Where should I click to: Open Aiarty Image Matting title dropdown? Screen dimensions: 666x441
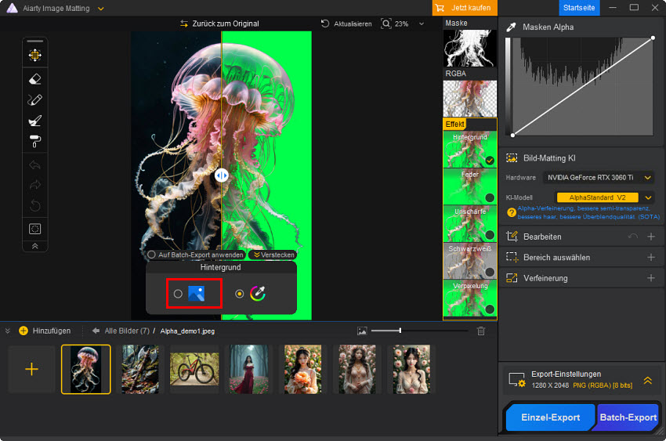100,9
